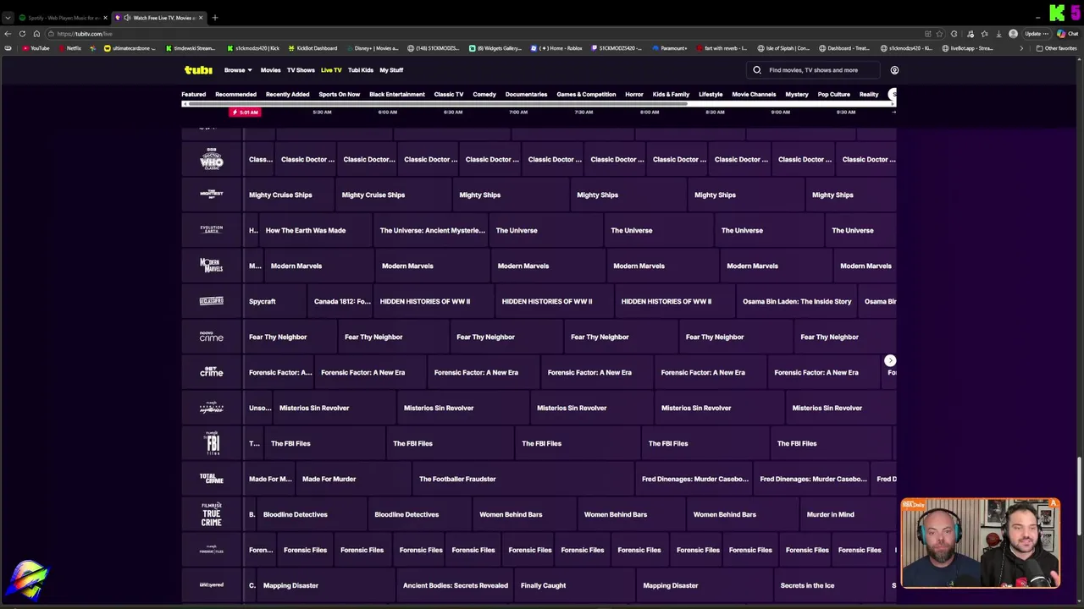Select the Documentaries category tab
The height and width of the screenshot is (609, 1084).
526,95
